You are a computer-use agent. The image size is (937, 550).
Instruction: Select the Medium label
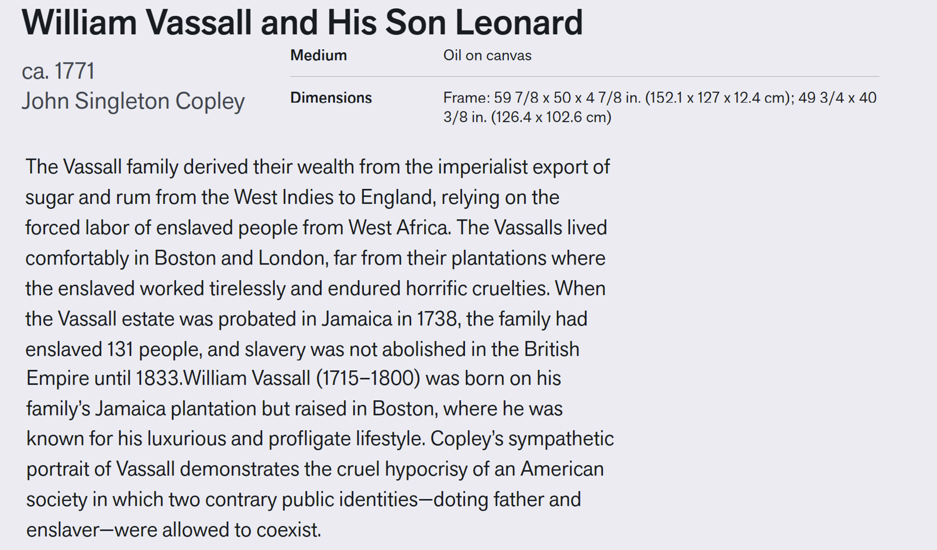(x=319, y=56)
